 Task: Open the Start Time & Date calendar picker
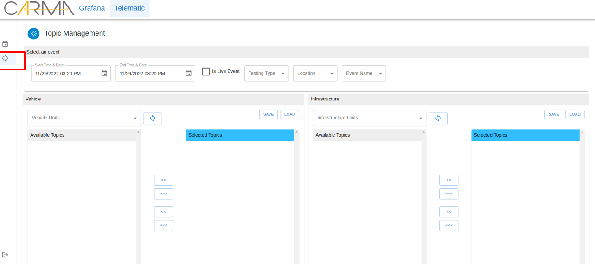click(x=104, y=73)
